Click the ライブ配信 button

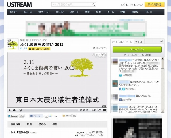pos(154,5)
